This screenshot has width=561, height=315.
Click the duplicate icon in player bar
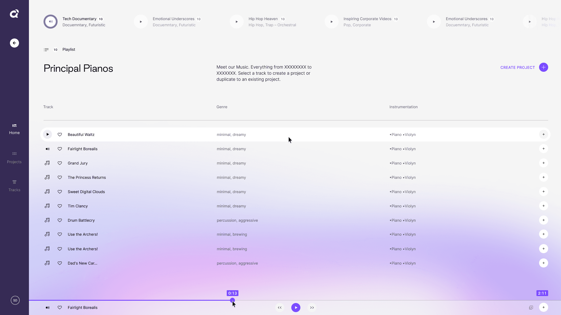[x=531, y=307]
